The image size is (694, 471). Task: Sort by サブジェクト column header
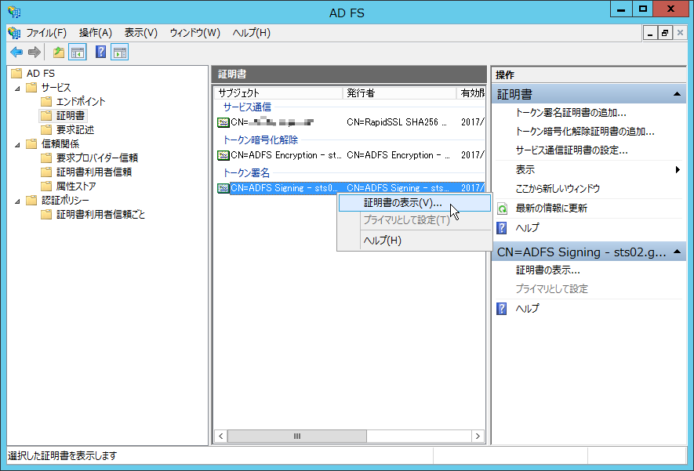[278, 93]
